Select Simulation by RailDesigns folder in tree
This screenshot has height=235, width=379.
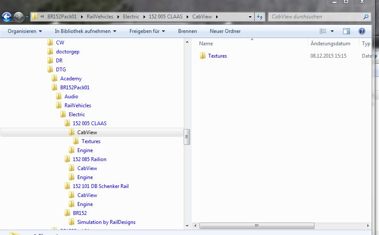point(106,222)
